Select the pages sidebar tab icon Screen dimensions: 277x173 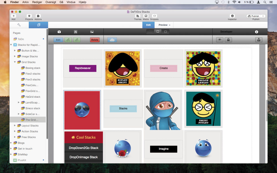tap(38, 25)
